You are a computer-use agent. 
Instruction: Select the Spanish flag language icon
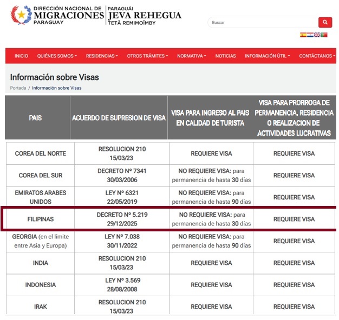coord(303,35)
